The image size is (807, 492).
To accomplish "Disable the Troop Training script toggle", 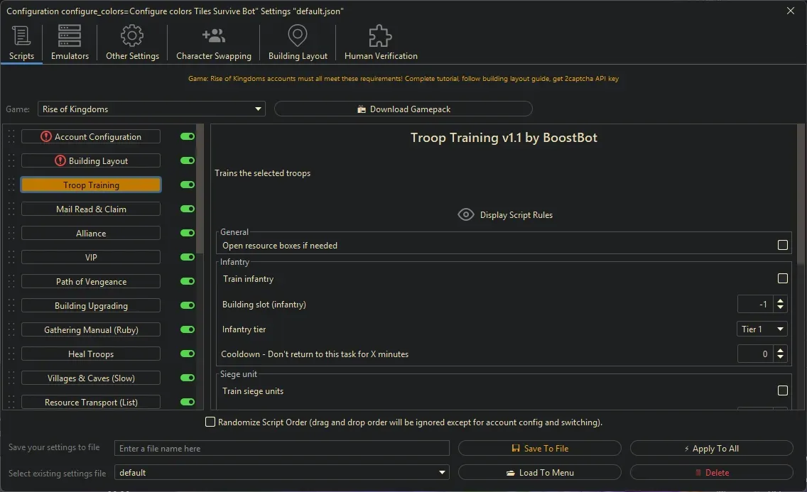I will click(188, 185).
